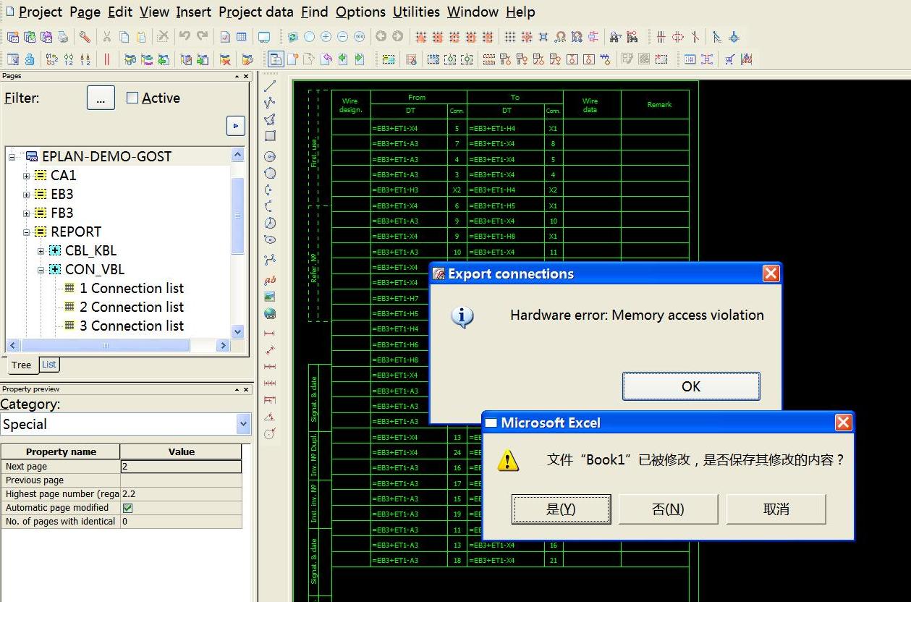The height and width of the screenshot is (628, 911).
Task: Expand the CBL_KBL tree node
Action: pos(41,250)
